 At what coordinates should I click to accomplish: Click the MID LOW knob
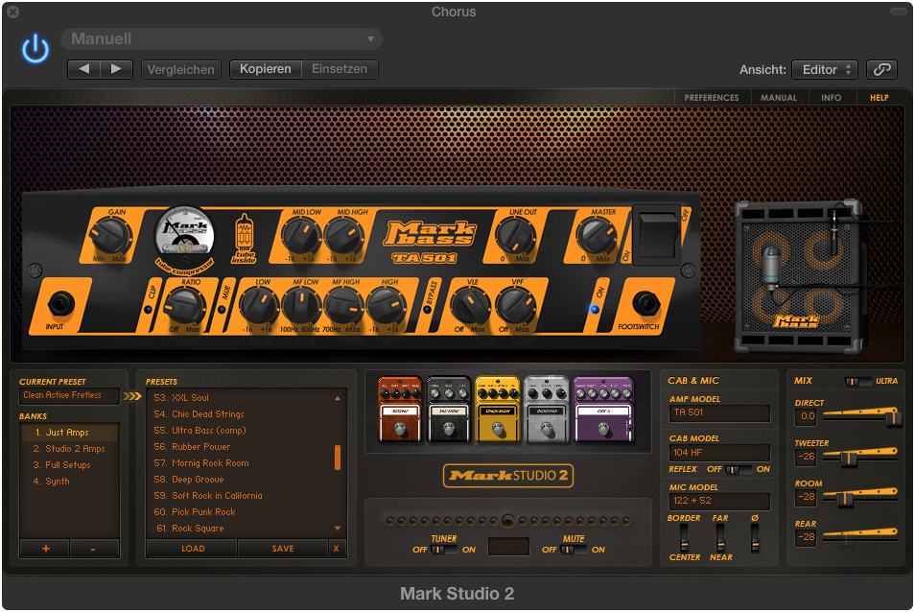click(x=301, y=236)
